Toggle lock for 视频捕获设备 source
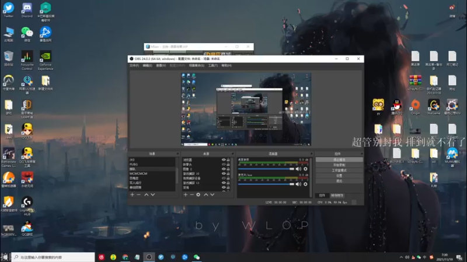Viewport: 467px width, 262px height. (228, 178)
